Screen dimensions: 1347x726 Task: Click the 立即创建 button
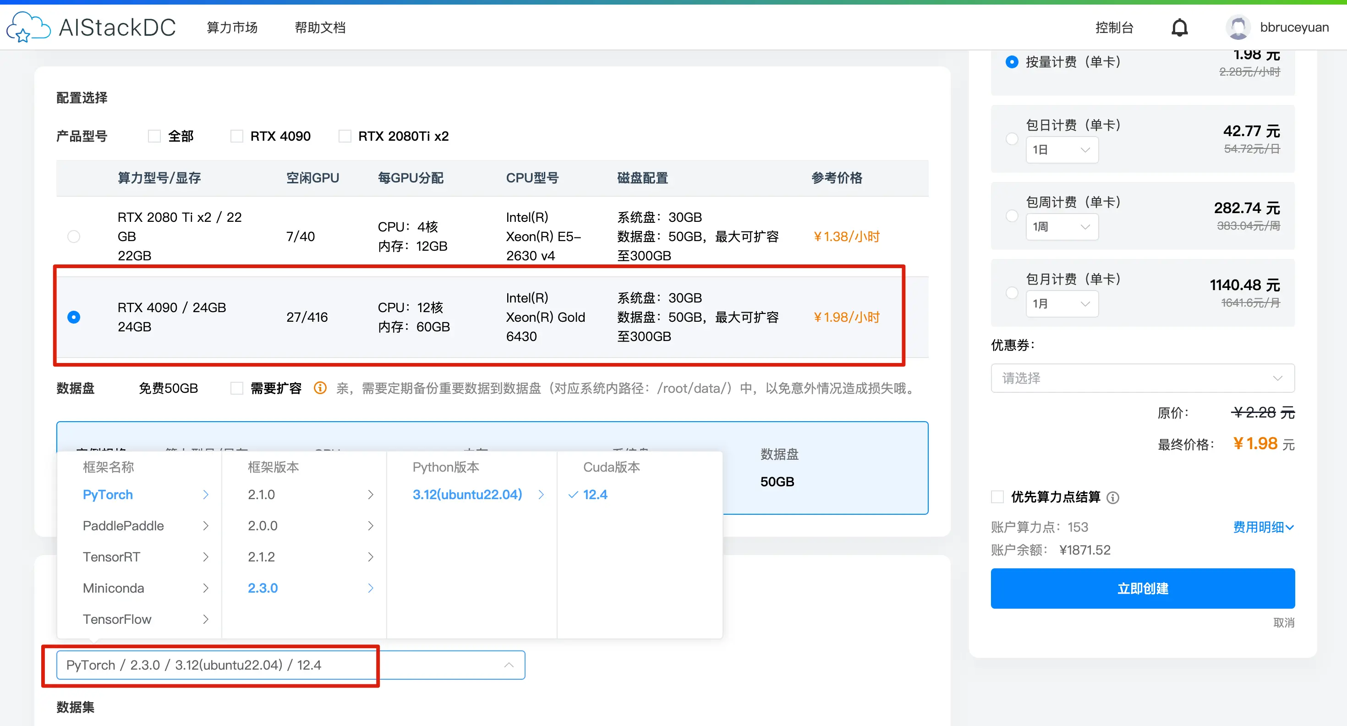pos(1142,588)
